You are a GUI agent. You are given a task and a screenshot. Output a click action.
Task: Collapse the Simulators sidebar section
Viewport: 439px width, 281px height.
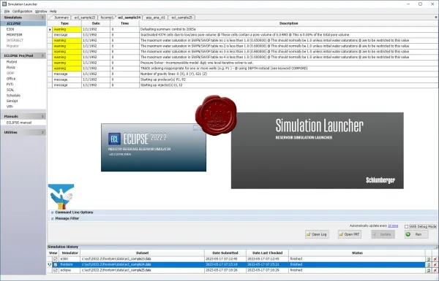coord(42,18)
